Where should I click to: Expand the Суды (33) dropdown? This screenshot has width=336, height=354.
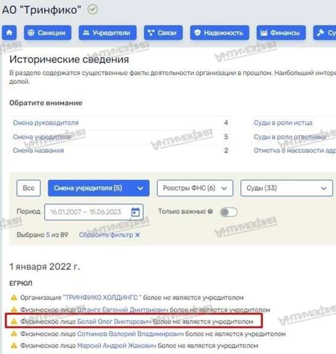point(287,188)
